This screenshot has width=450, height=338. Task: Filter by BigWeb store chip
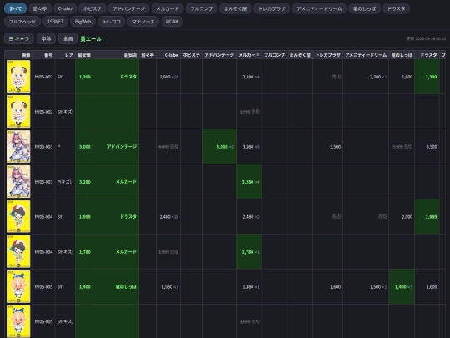pos(82,21)
